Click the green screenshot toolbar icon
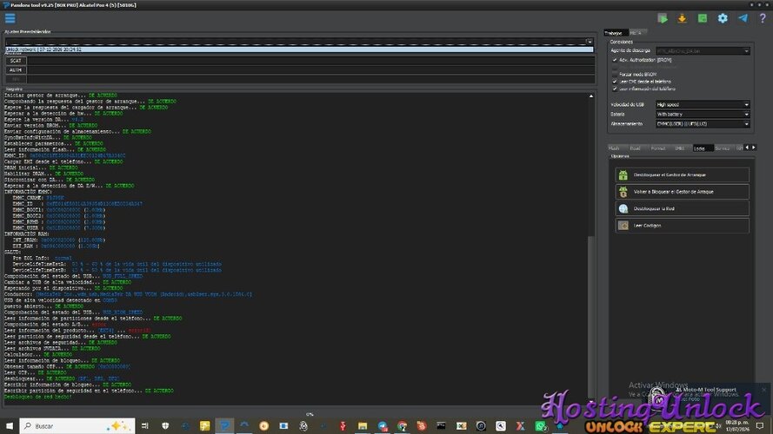Viewport: 773px width, 434px height. (x=702, y=18)
